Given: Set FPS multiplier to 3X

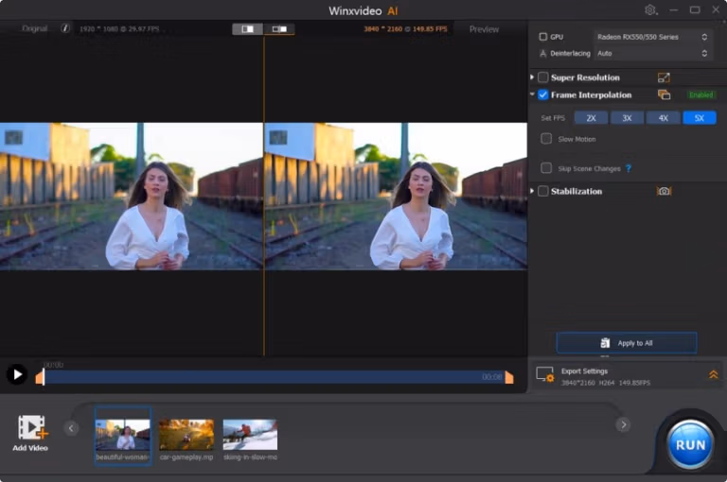Looking at the screenshot, I should click(x=627, y=118).
